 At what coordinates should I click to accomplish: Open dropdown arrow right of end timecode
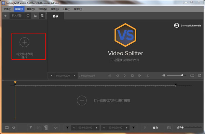(x=134, y=128)
